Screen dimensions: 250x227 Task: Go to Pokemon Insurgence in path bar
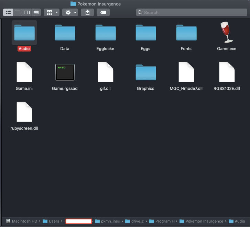202,221
